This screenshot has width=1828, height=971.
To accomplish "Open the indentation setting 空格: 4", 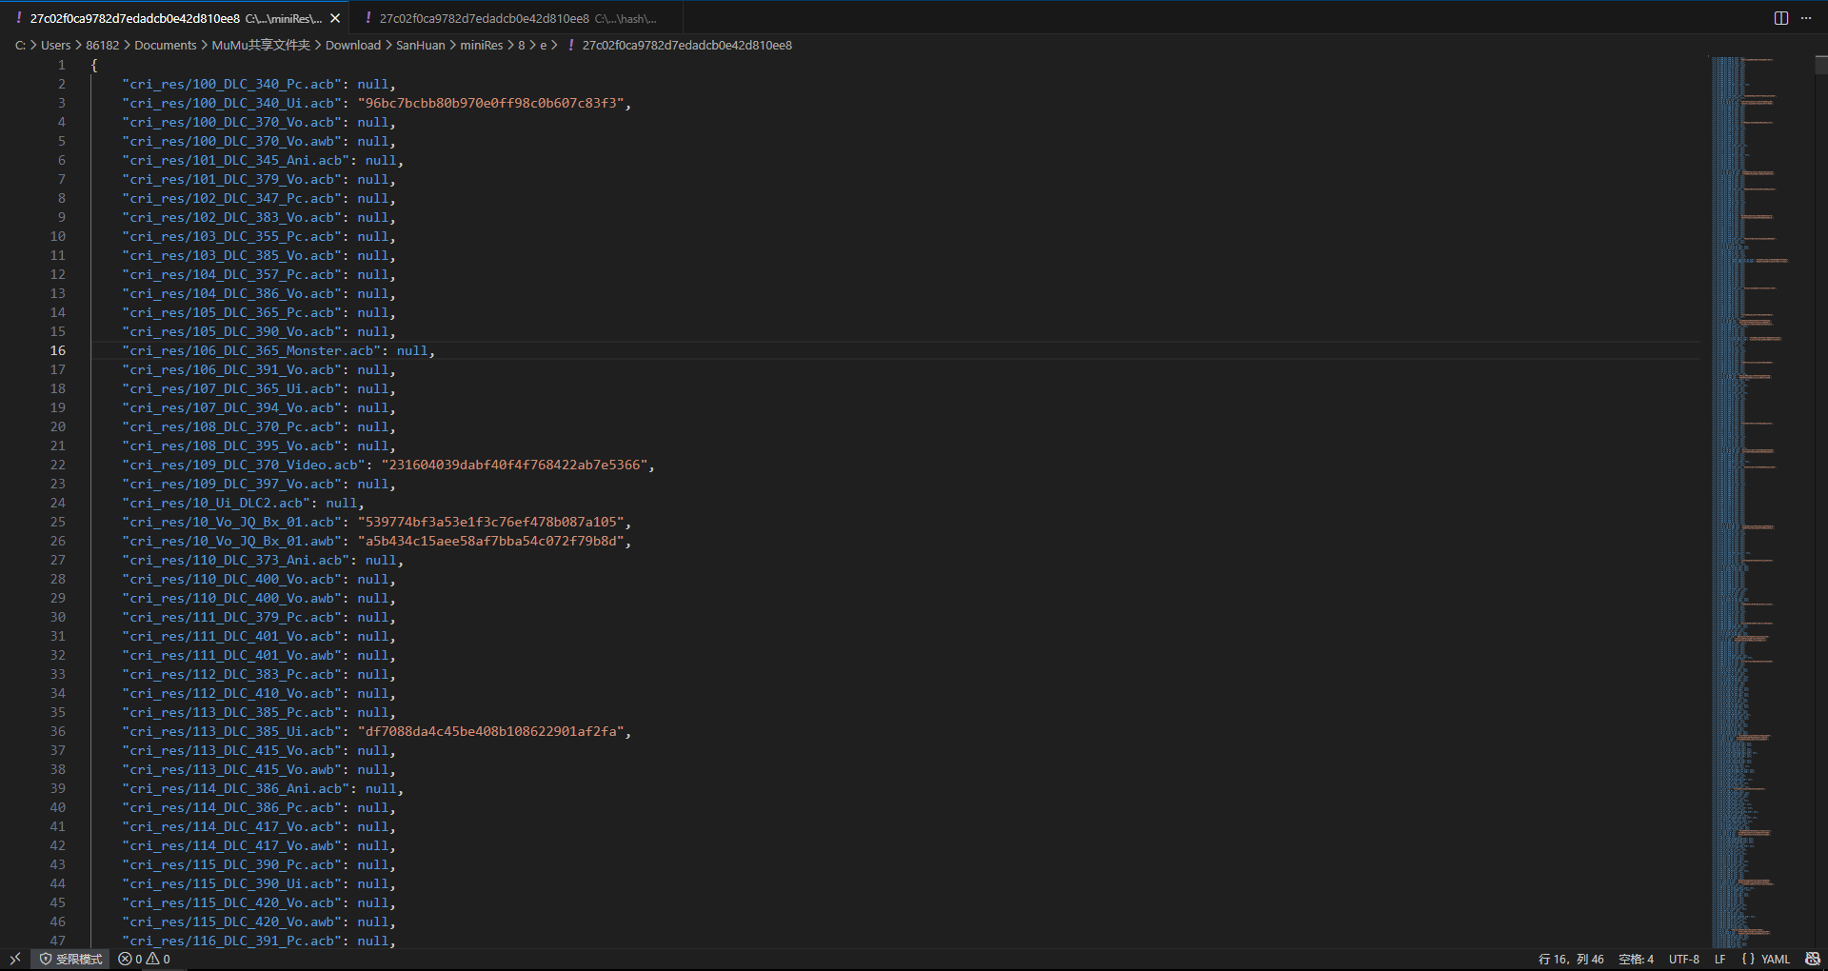I will (x=1636, y=959).
